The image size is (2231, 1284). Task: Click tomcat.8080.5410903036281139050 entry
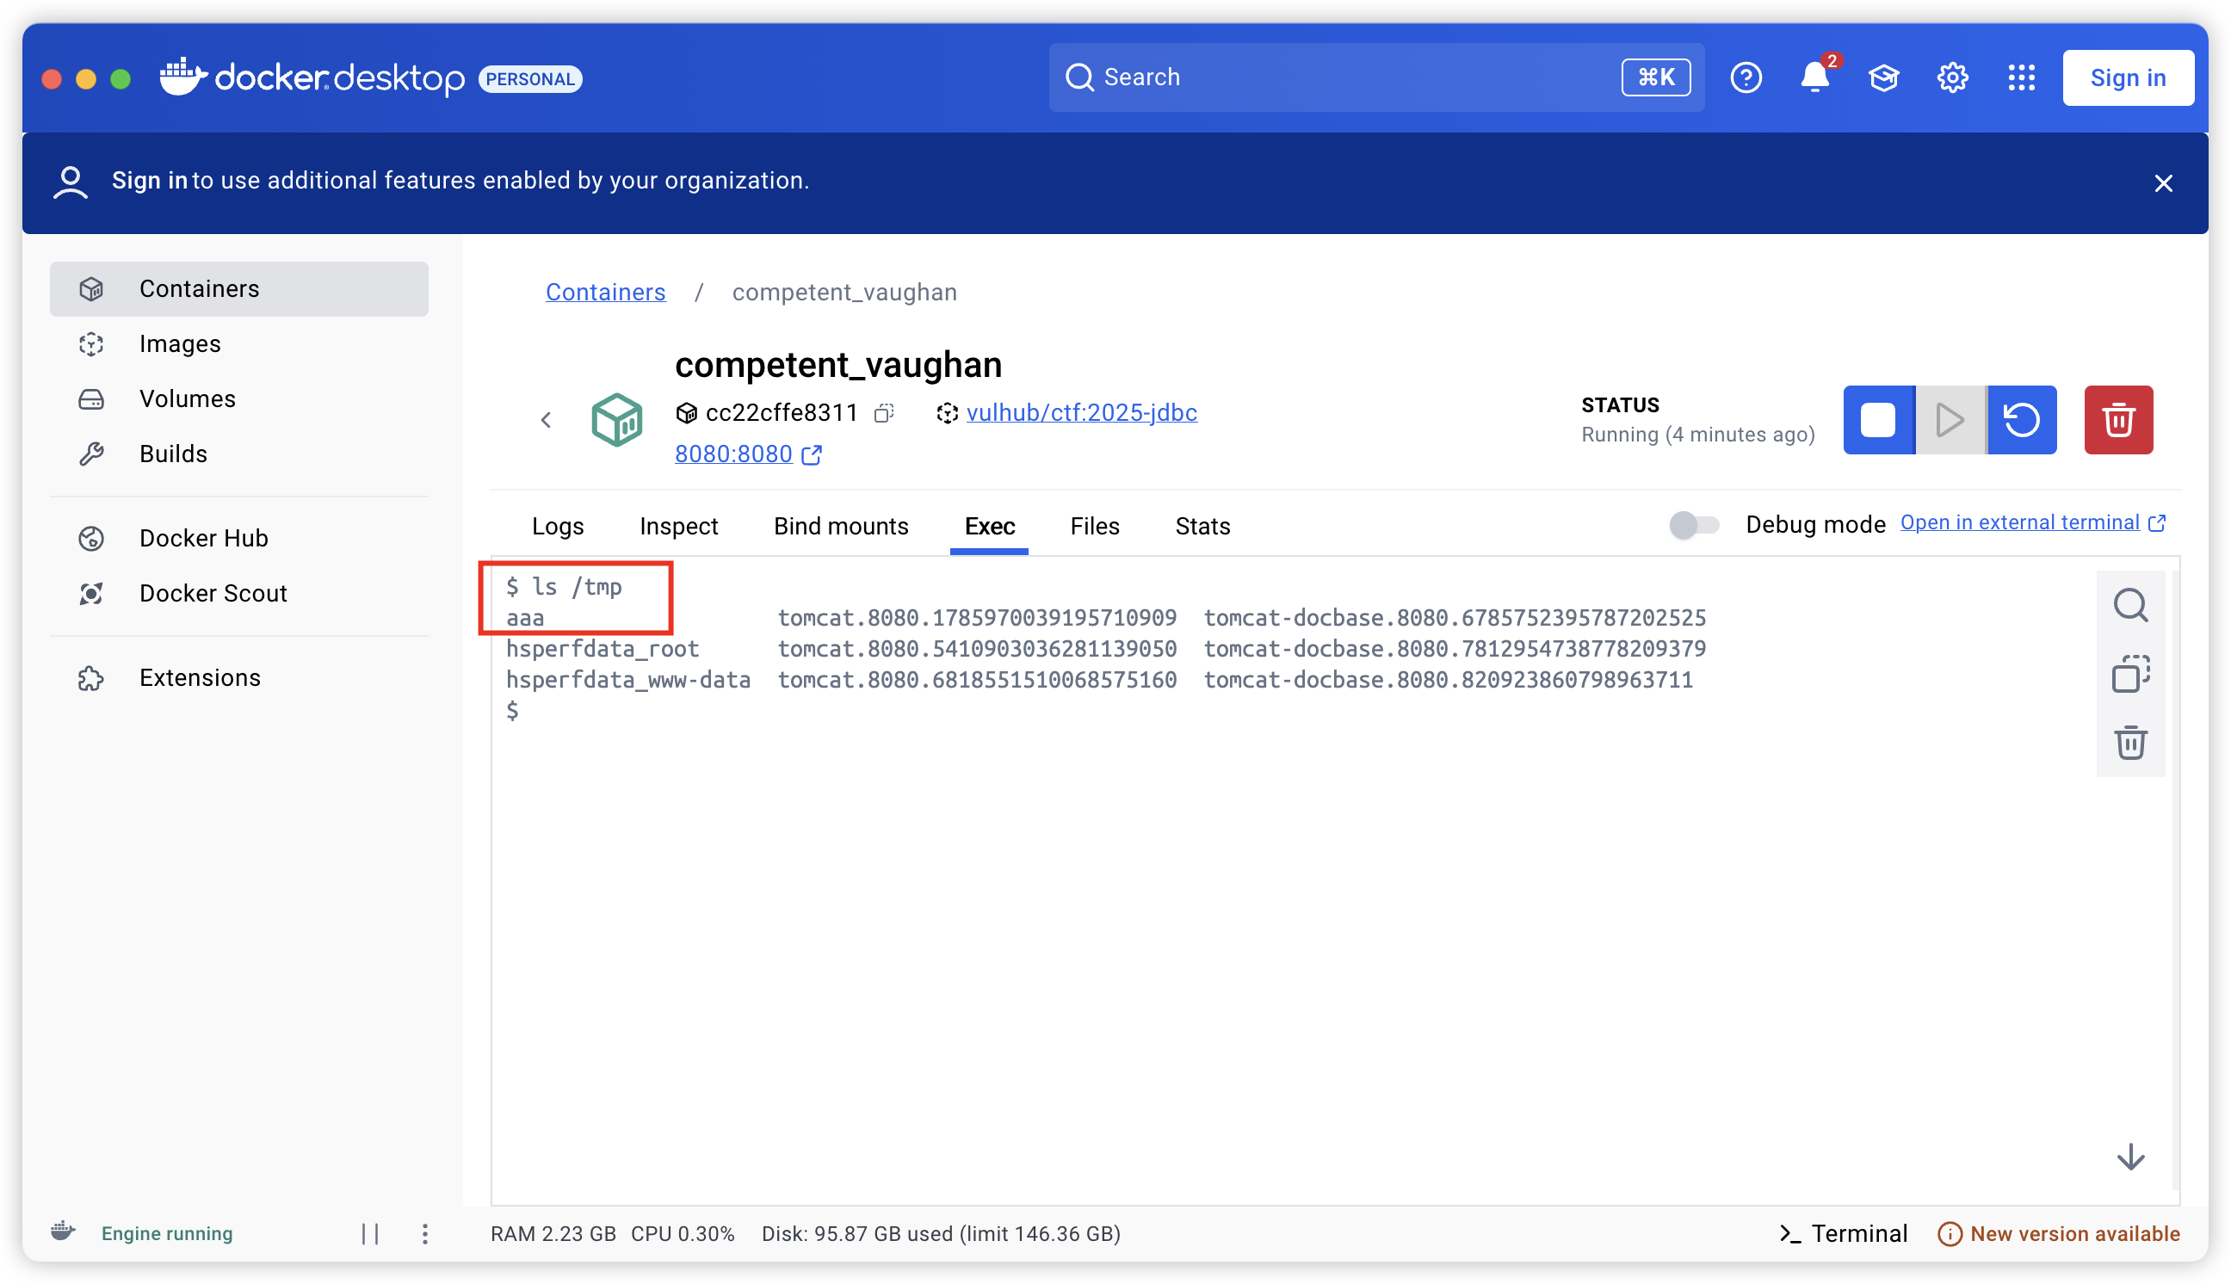point(976,649)
